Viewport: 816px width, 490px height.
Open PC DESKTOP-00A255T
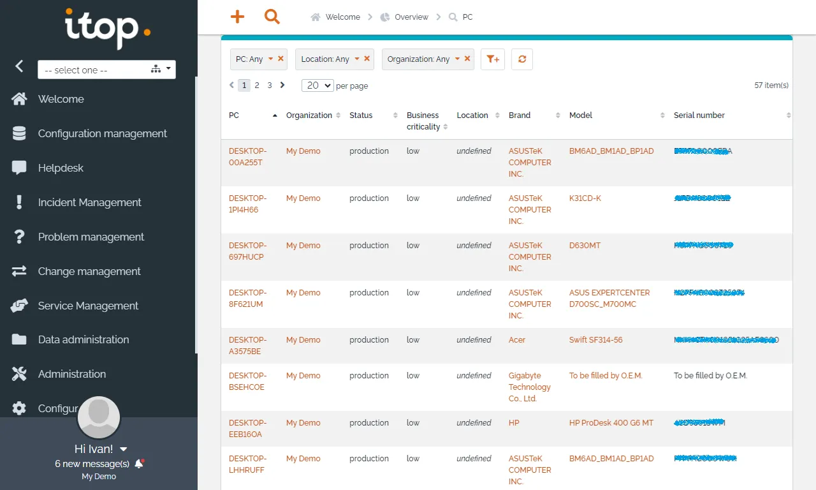coord(248,157)
